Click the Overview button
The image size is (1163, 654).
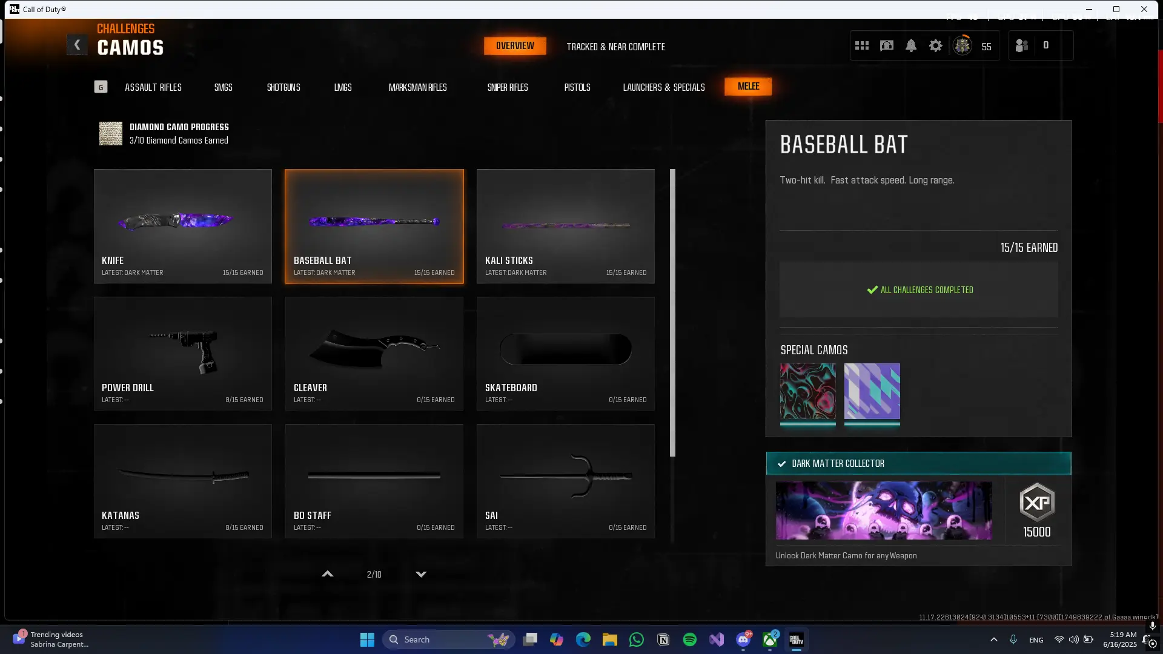tap(515, 46)
